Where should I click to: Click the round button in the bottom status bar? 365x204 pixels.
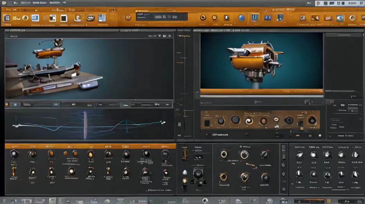[x=205, y=200]
